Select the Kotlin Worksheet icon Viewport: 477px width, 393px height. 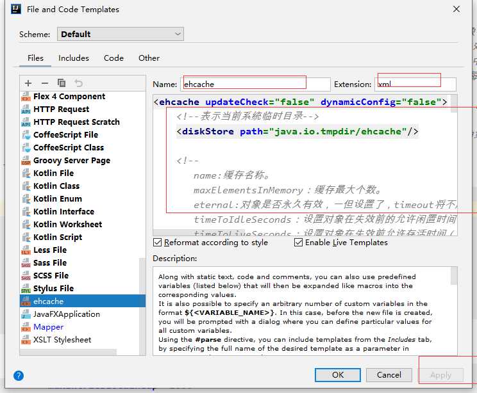(26, 224)
